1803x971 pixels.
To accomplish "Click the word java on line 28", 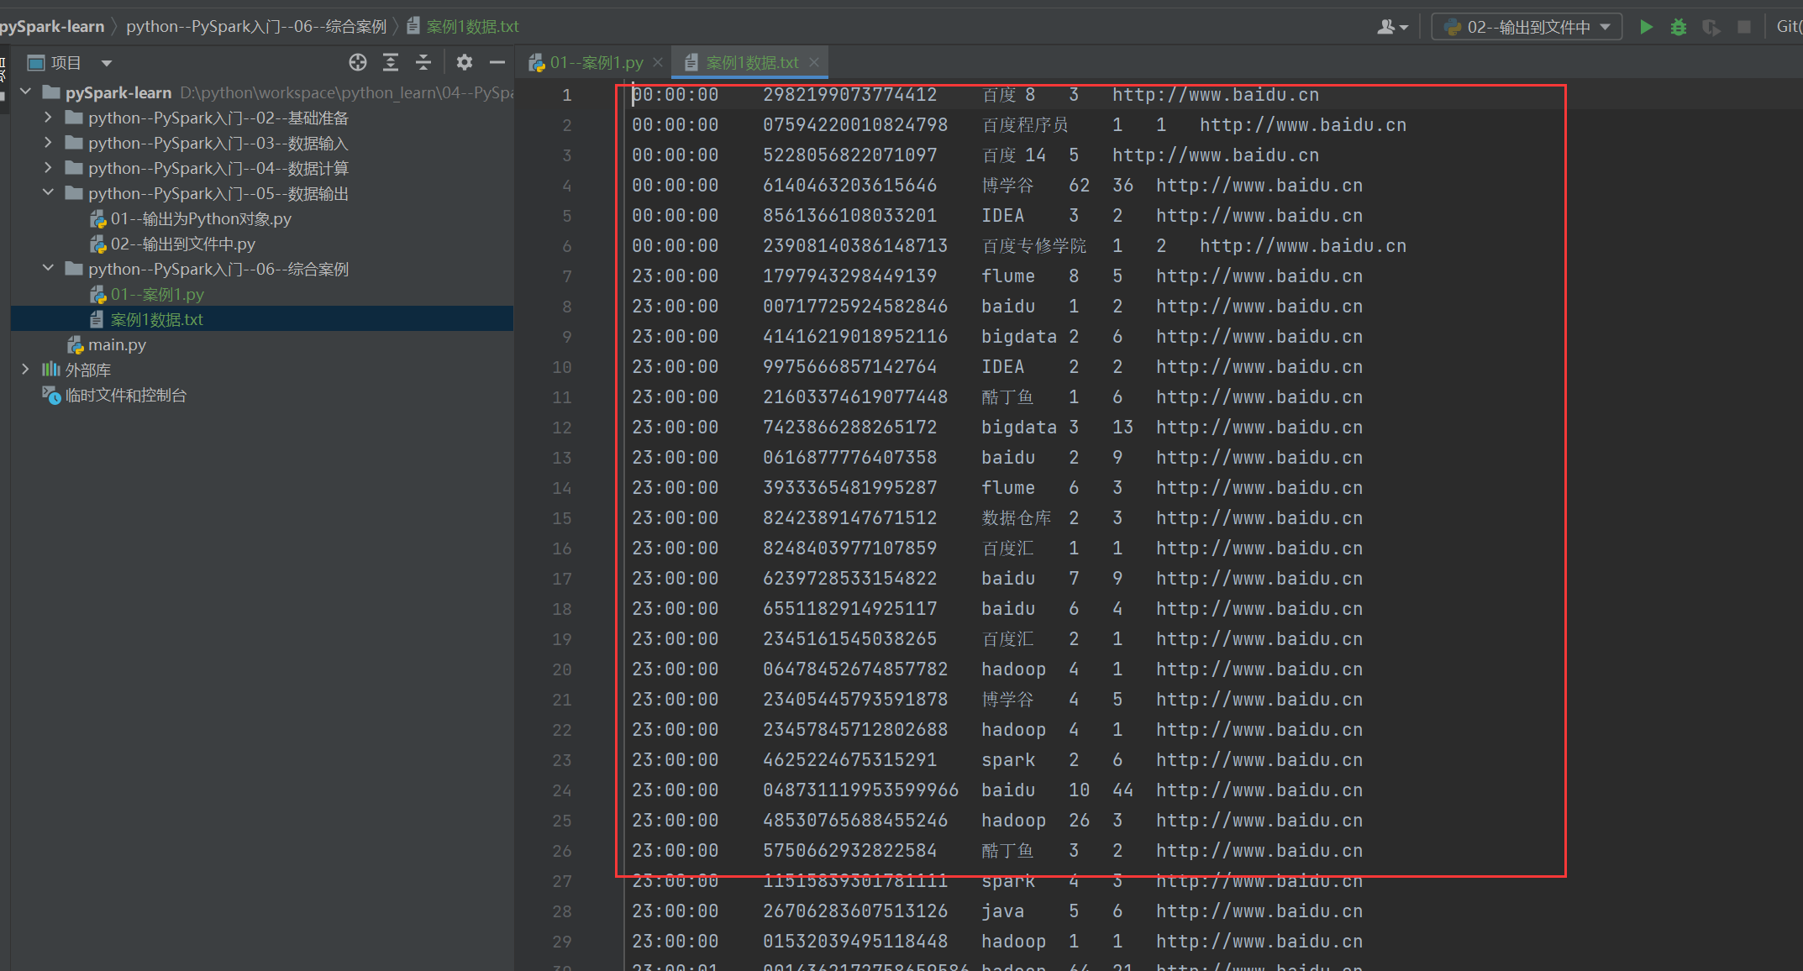I will [1003, 911].
